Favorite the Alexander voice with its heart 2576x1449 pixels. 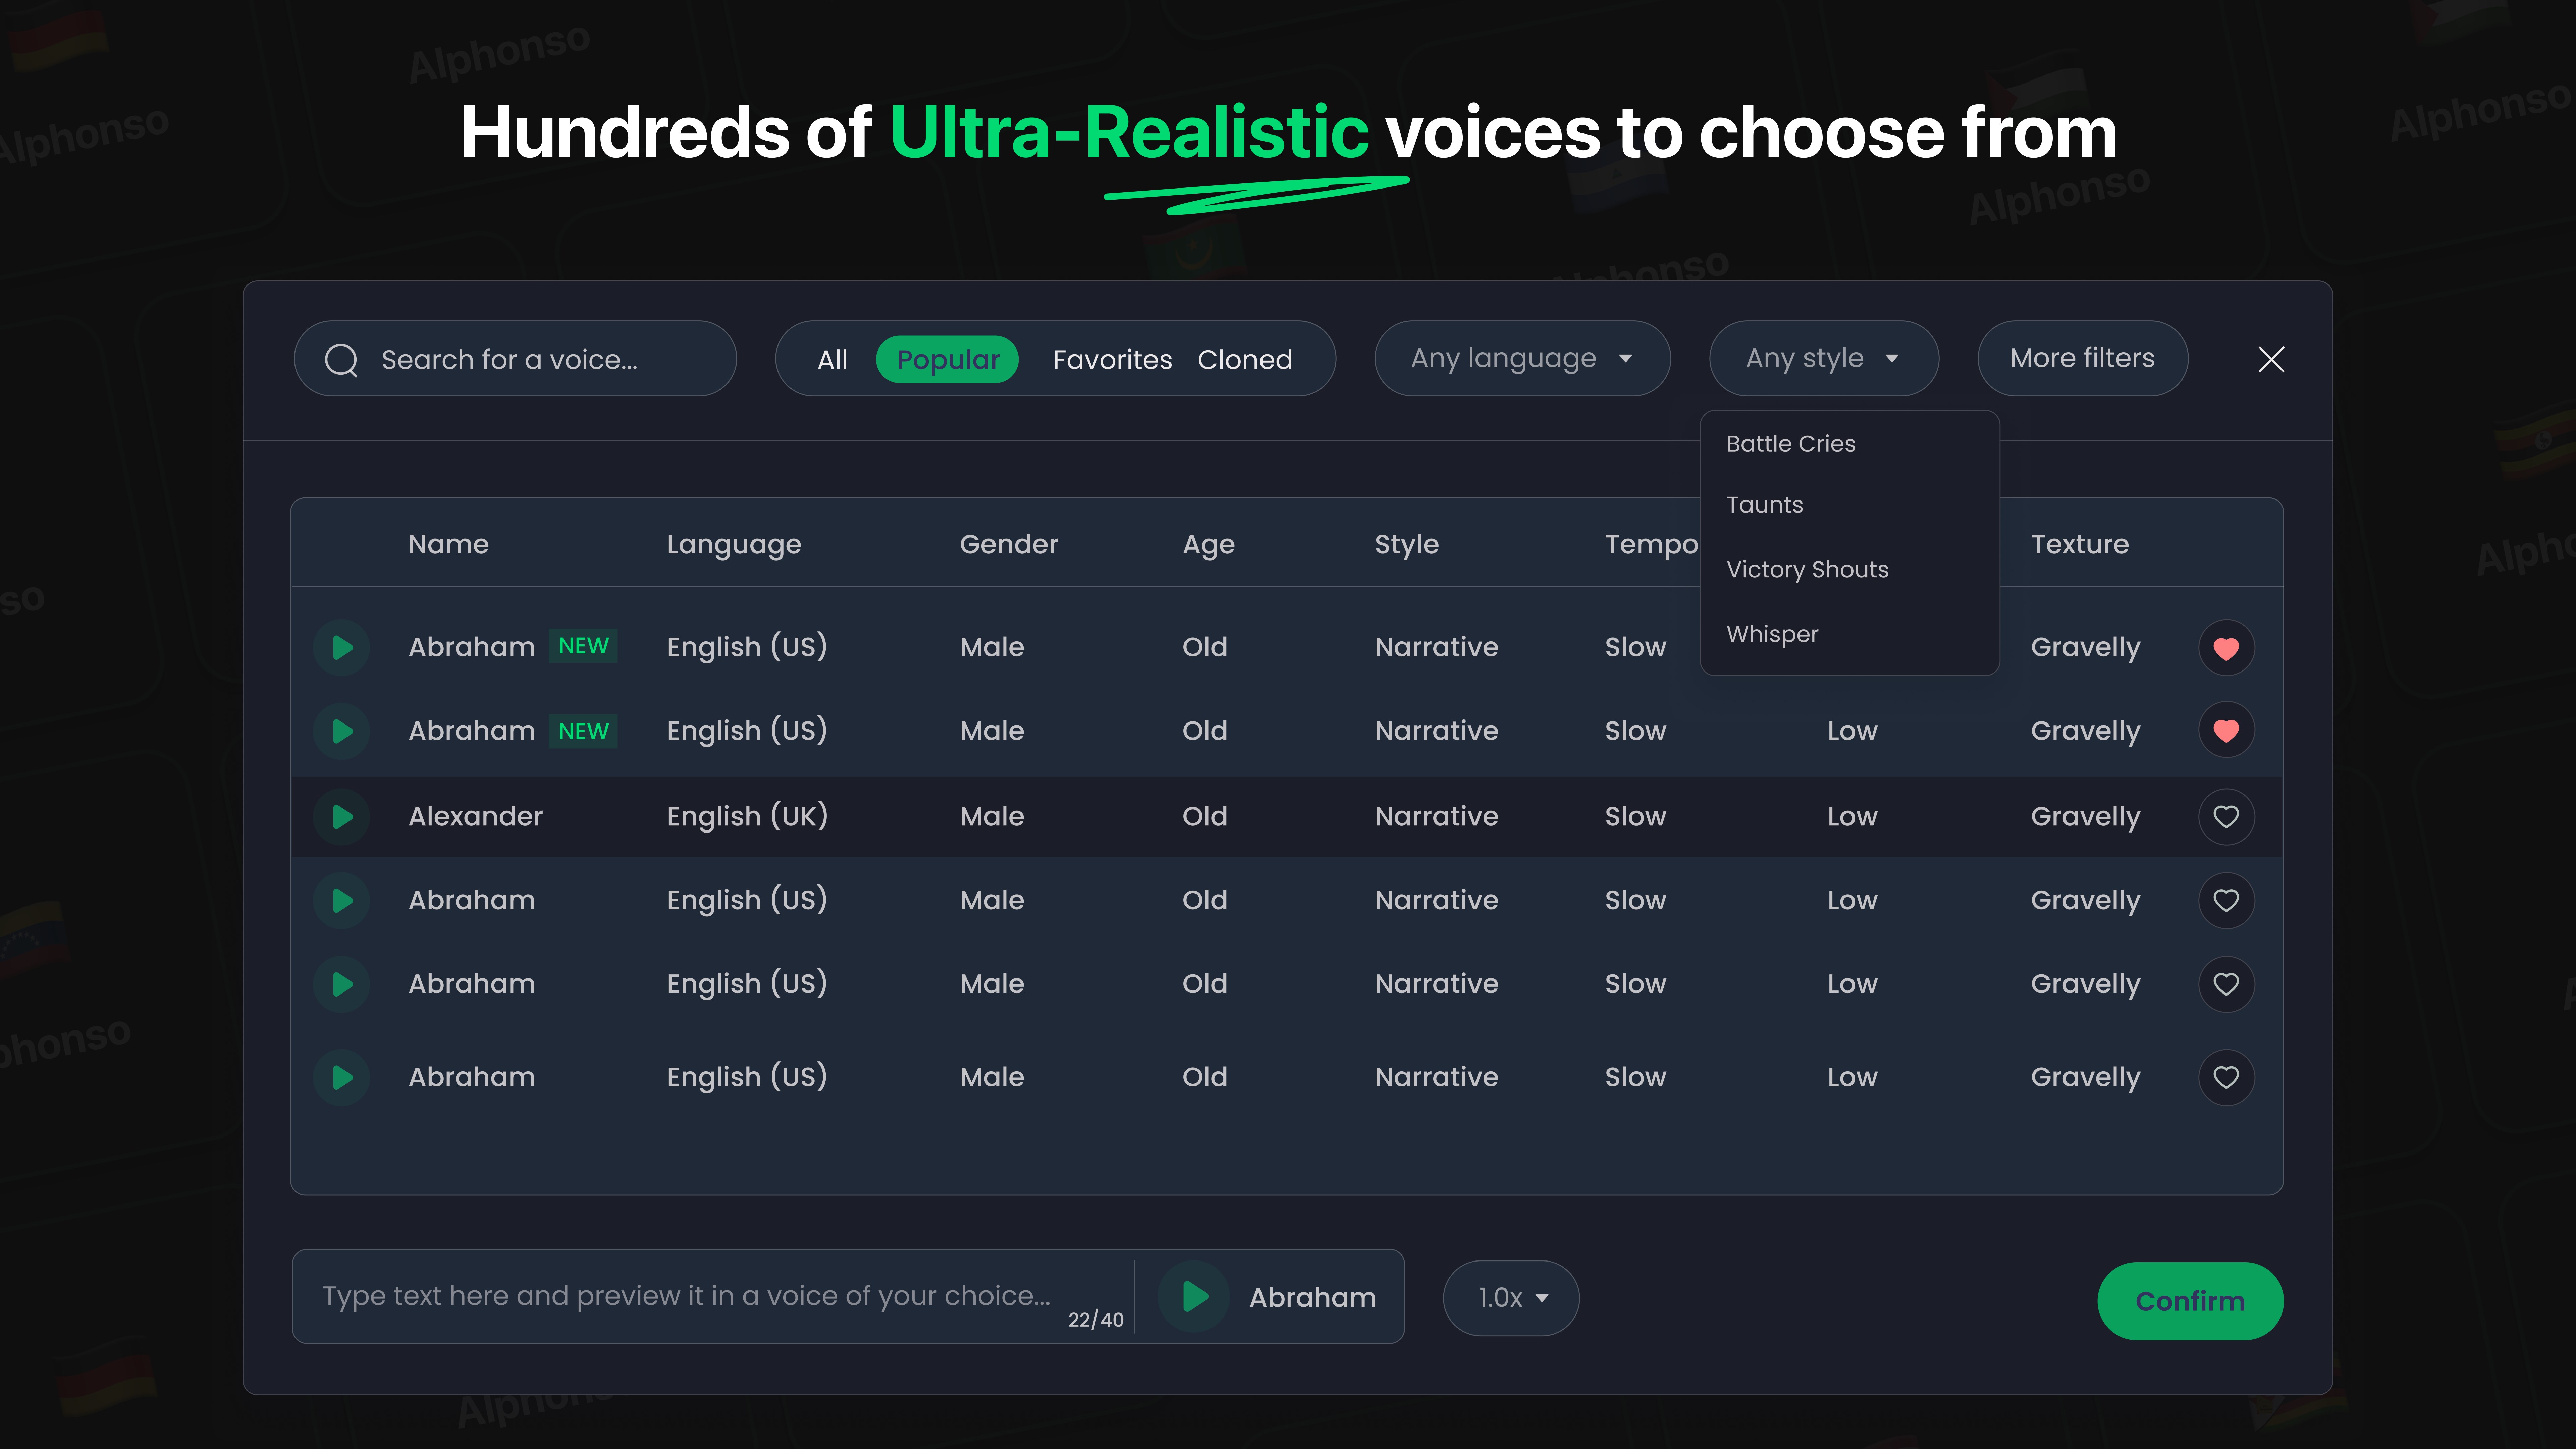tap(2226, 817)
